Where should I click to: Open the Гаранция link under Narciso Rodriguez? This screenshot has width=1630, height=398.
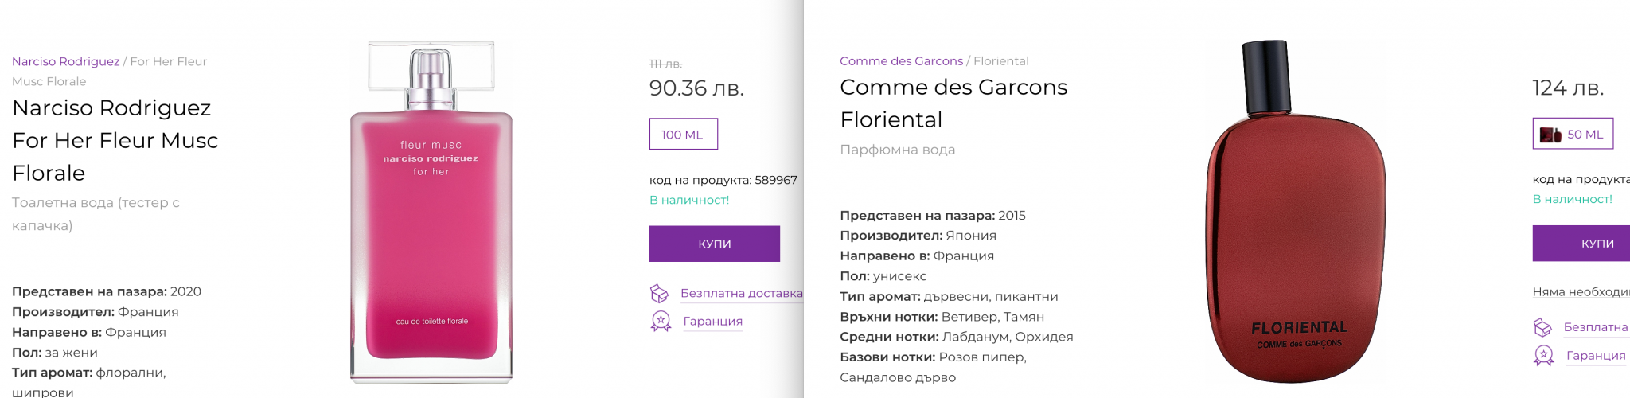712,322
